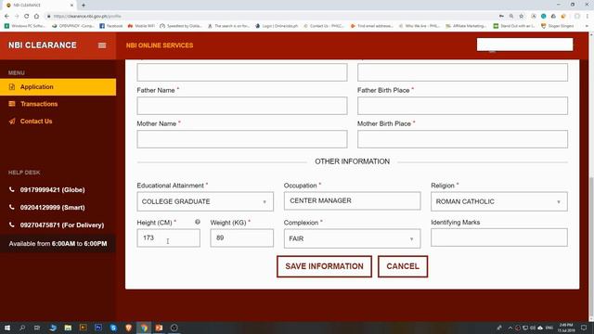Click the Contact Us megaphone icon
This screenshot has height=334, width=594.
(12, 122)
